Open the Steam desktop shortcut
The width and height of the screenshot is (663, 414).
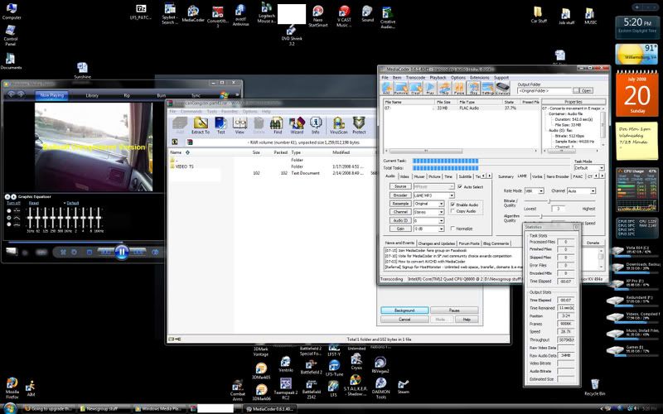[x=404, y=387]
